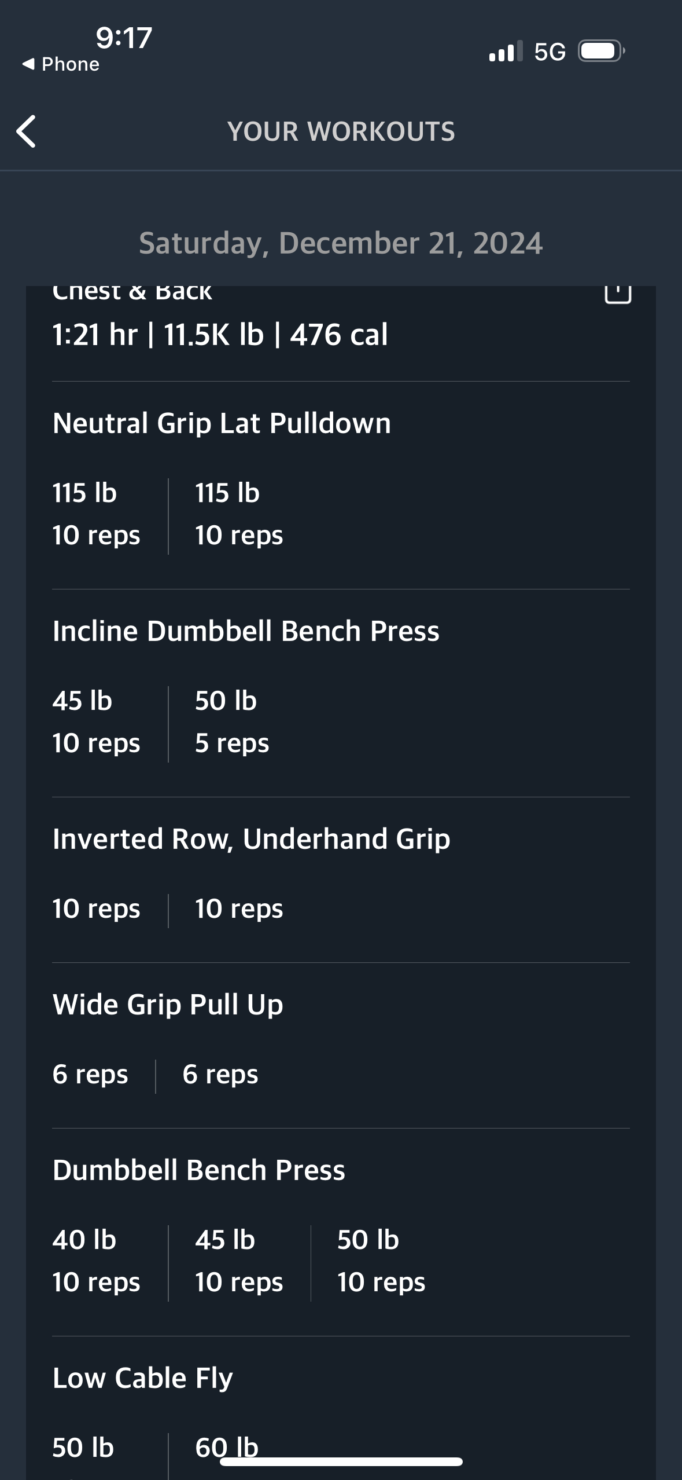
Task: Tap the home indicator bar
Action: click(x=341, y=1462)
